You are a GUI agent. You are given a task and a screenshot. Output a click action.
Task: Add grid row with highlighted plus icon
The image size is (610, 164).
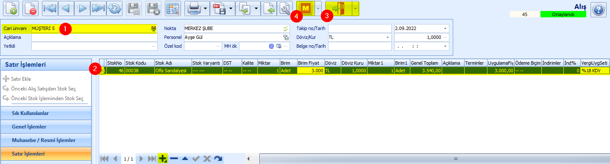pos(162,159)
